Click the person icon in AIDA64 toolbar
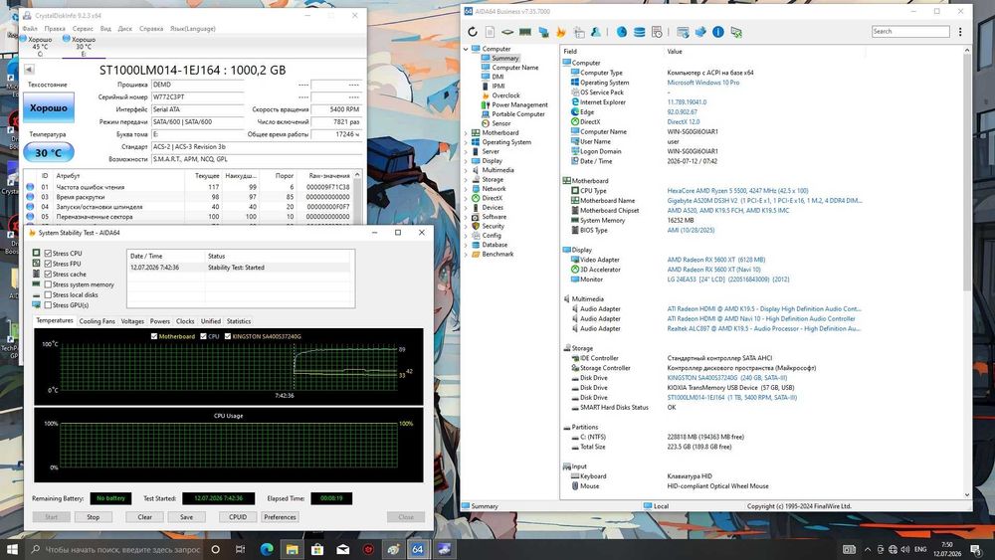 click(x=596, y=32)
